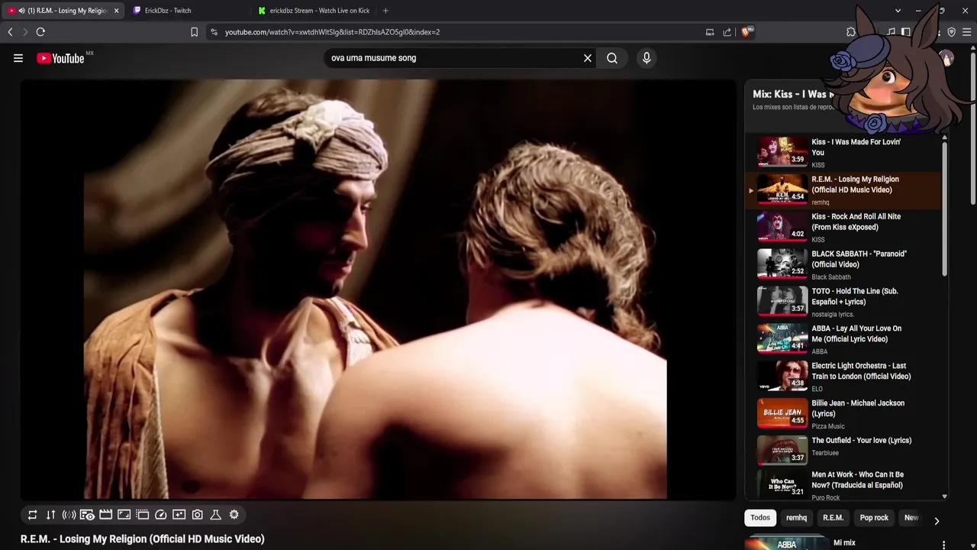Click the magnifier search button
Screen dimensions: 977x550
click(x=612, y=58)
